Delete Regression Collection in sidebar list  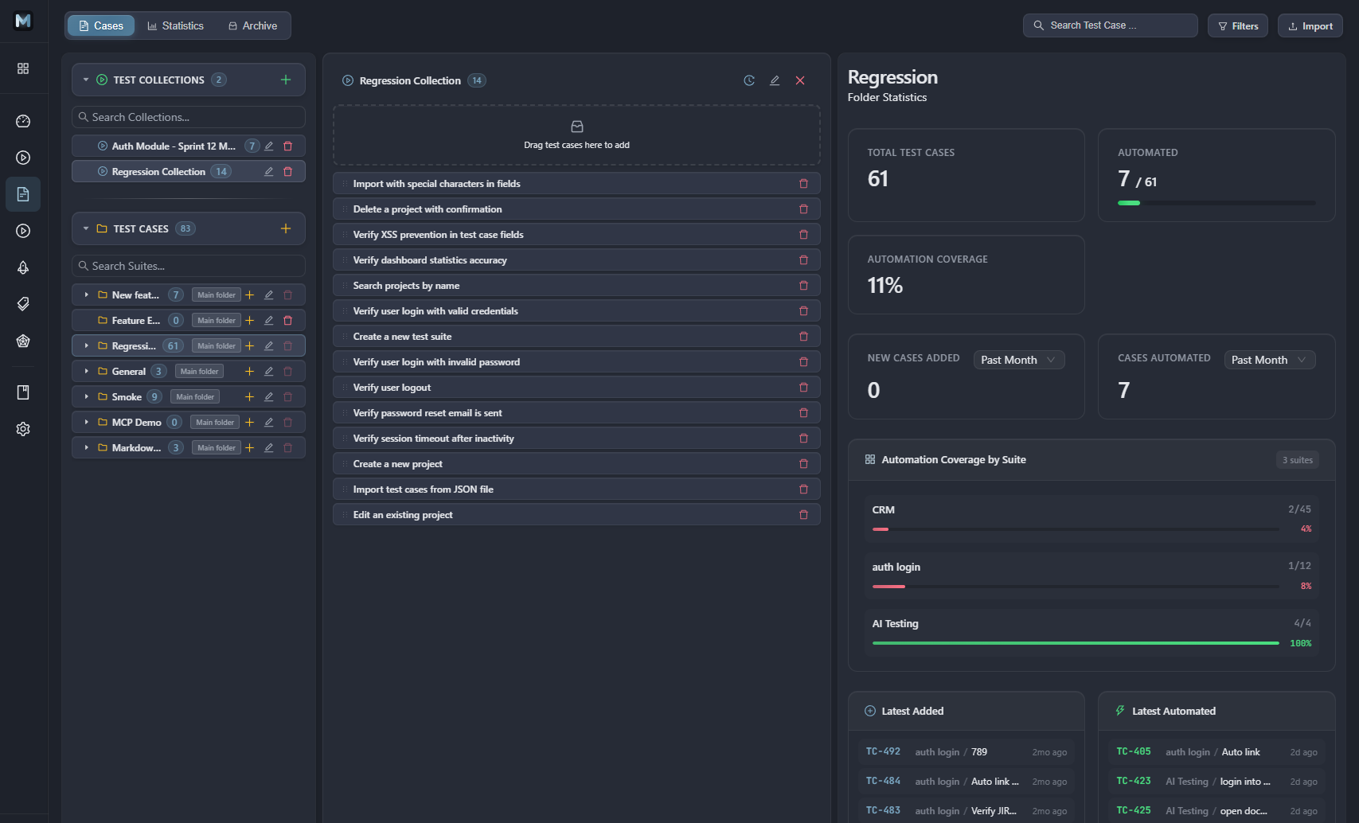coord(288,172)
